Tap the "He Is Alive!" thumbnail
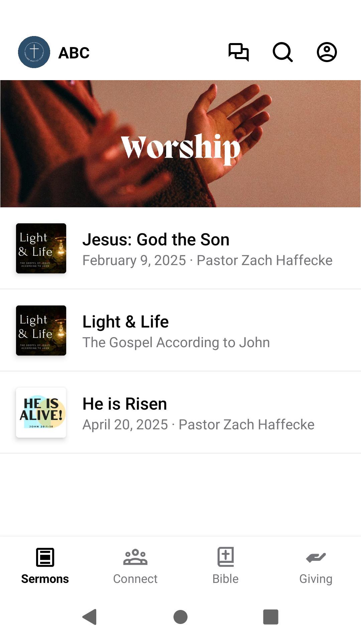The width and height of the screenshot is (361, 641). coord(41,413)
